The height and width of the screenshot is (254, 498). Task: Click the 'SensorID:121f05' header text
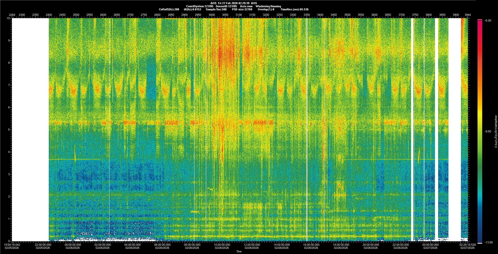click(x=226, y=6)
